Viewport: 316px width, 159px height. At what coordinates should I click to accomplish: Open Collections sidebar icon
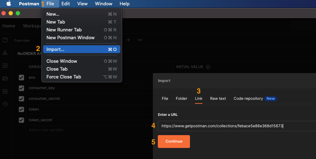pyautogui.click(x=5, y=40)
